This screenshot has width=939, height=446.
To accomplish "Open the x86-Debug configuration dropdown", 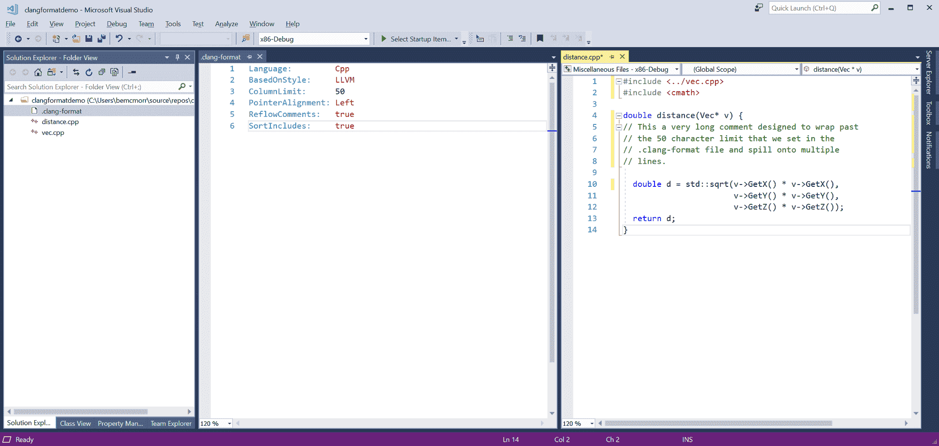I will [x=366, y=39].
